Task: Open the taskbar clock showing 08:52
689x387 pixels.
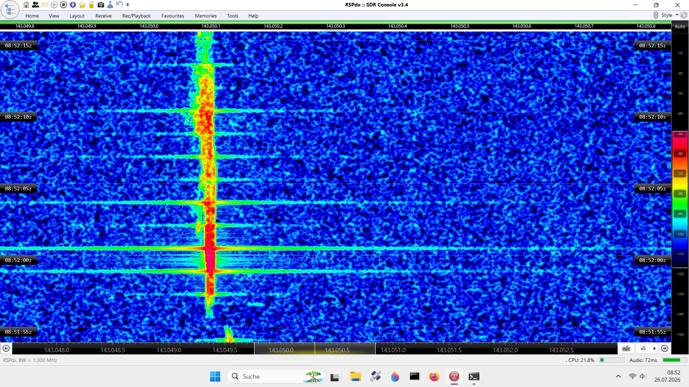Action: (x=667, y=376)
